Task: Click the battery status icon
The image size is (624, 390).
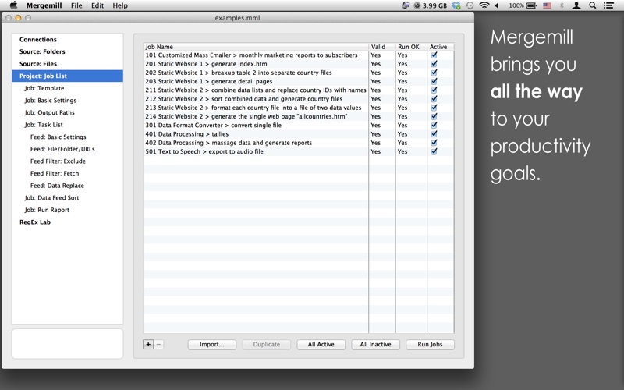Action: (531, 5)
